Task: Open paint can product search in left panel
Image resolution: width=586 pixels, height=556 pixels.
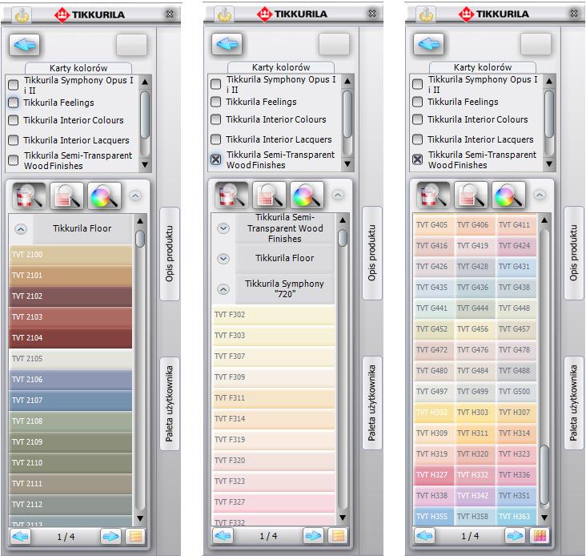Action: (29, 195)
